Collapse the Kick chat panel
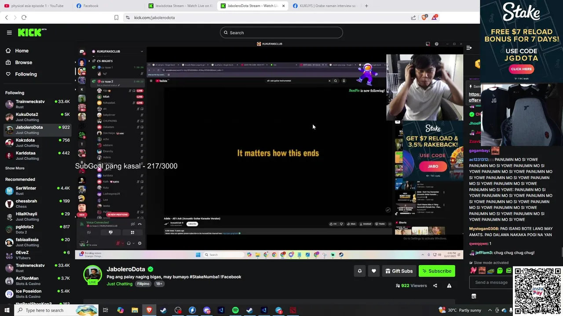Viewport: 563px width, 316px height. click(469, 48)
